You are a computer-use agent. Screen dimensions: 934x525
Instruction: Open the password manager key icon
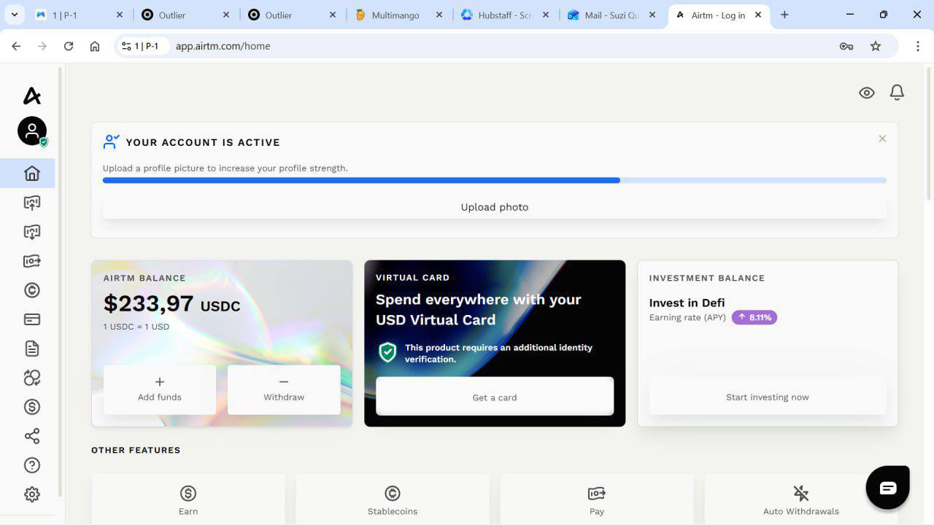coord(846,46)
